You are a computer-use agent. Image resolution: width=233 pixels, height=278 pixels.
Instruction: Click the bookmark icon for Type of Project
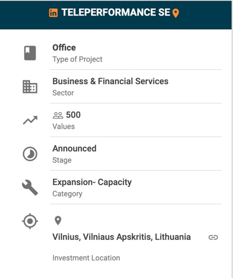30,53
